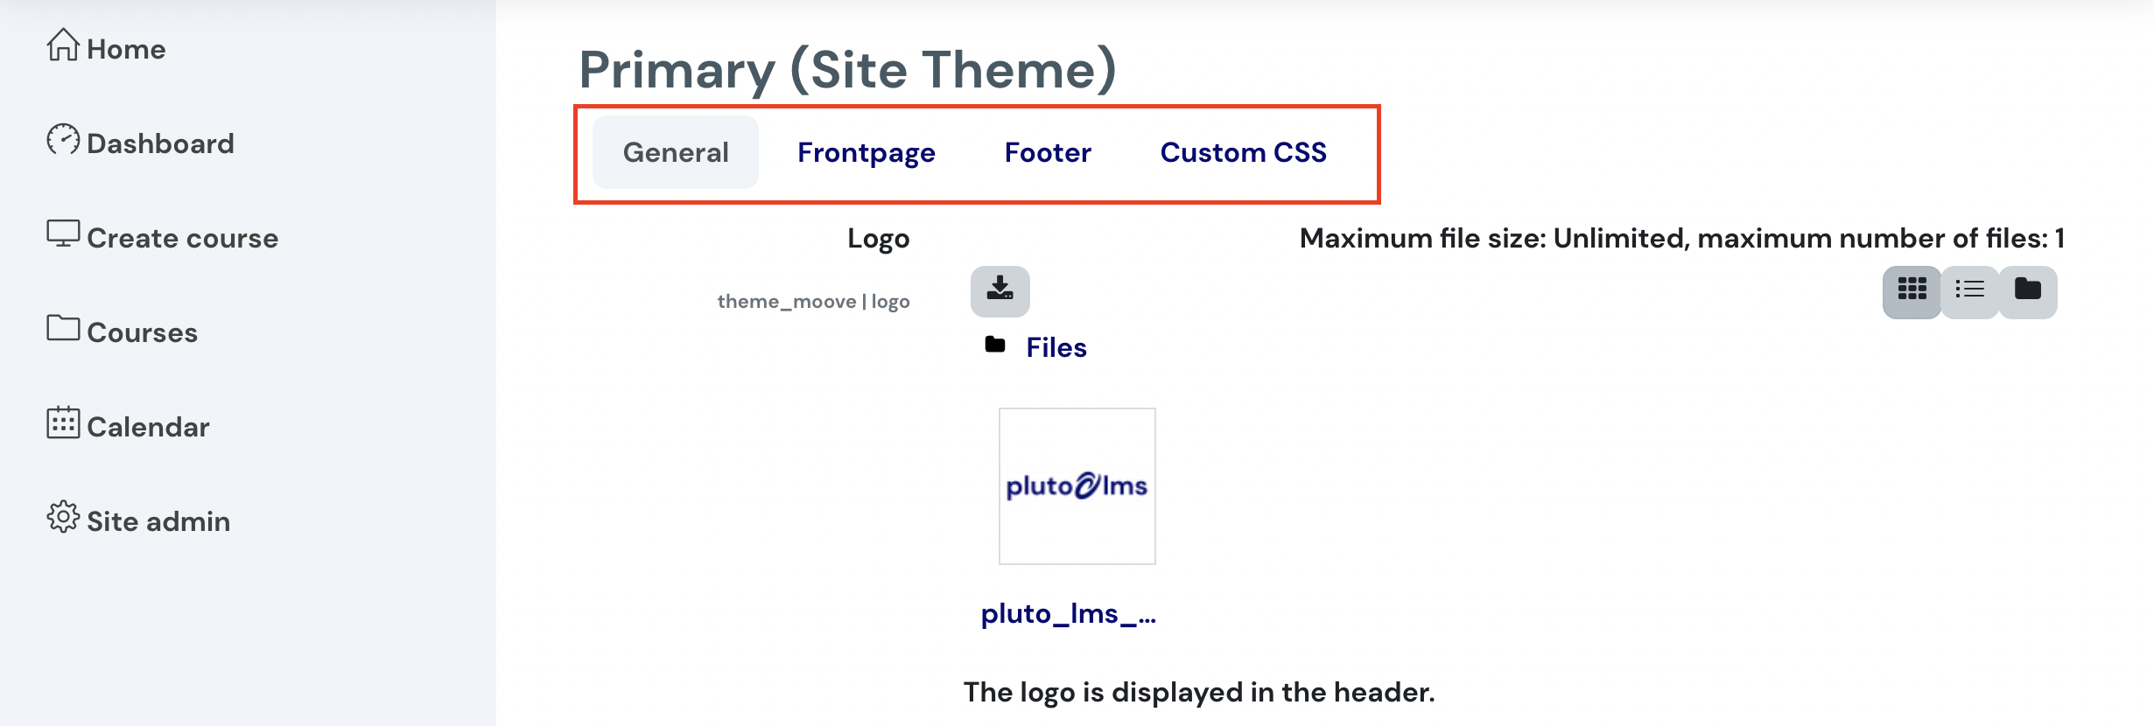Click the maximum file size notice text
The image size is (2154, 726).
[1681, 238]
